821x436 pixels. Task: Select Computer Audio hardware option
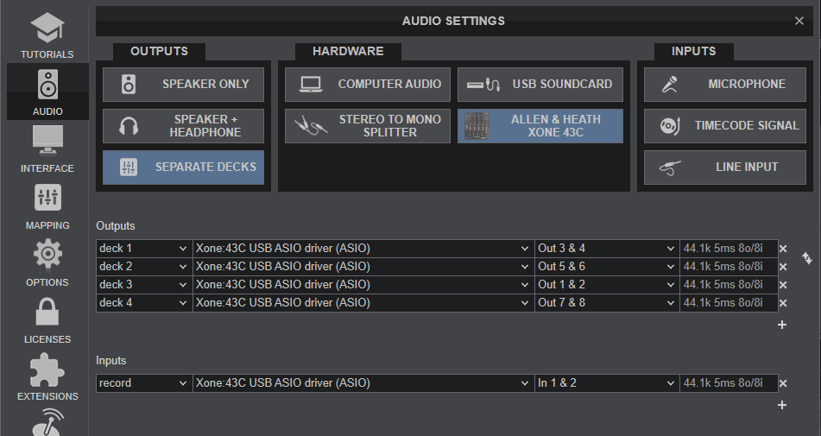(x=368, y=85)
